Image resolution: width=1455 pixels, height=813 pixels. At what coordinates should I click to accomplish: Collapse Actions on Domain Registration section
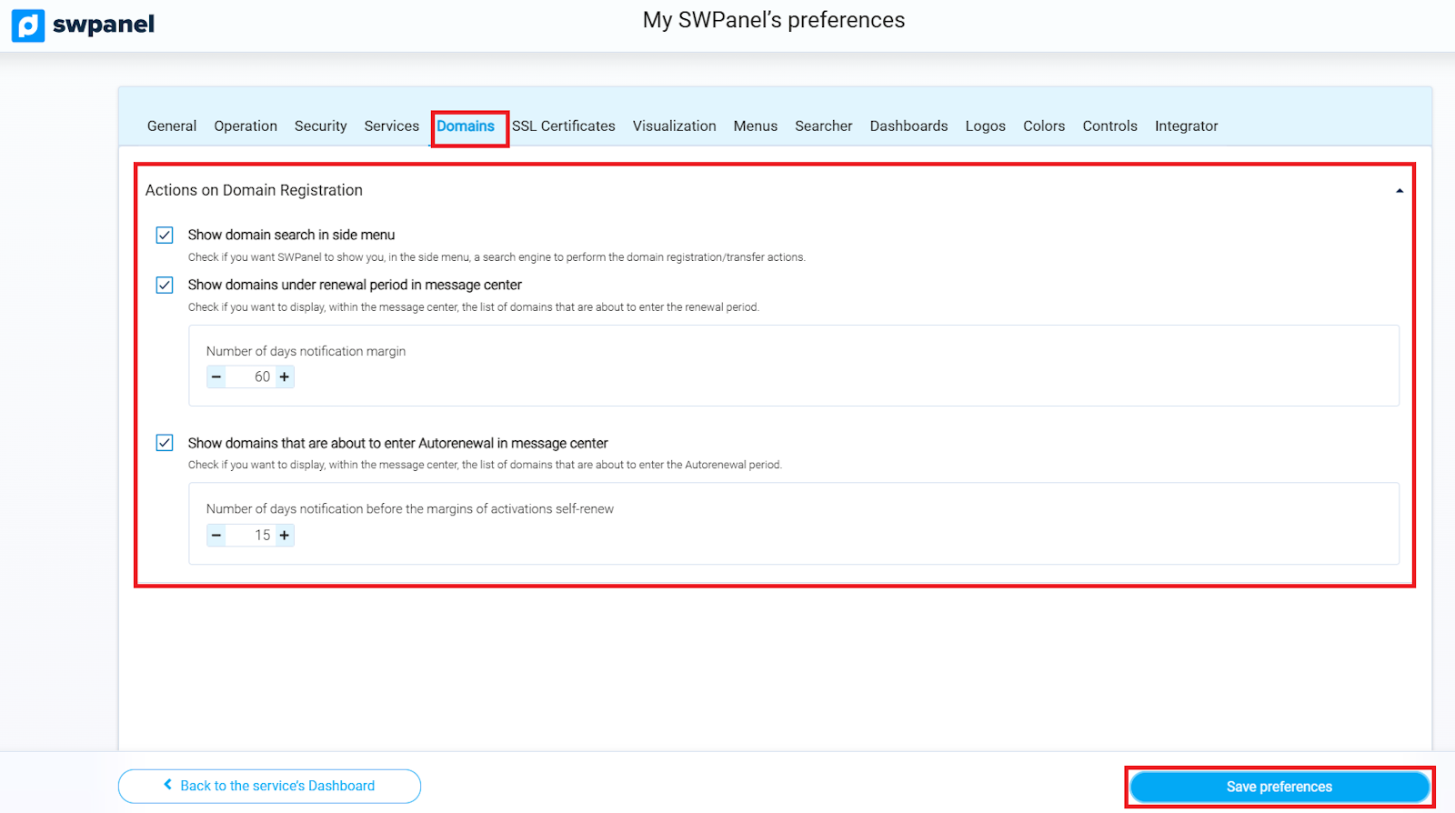1399,191
